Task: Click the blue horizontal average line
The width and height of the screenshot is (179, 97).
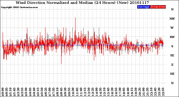Action: tap(83, 45)
